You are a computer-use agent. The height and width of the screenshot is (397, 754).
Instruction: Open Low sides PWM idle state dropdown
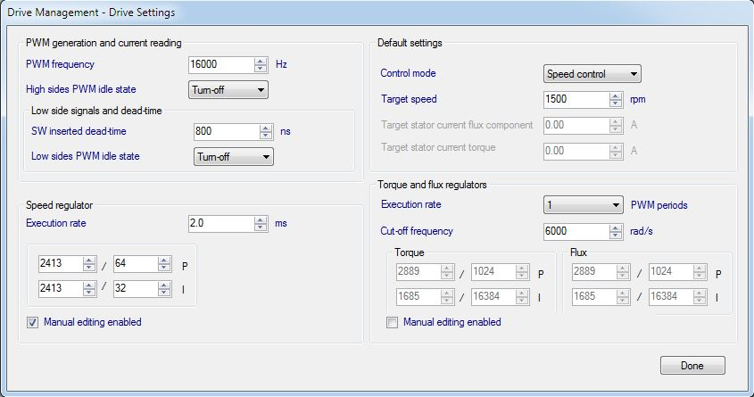(x=233, y=157)
